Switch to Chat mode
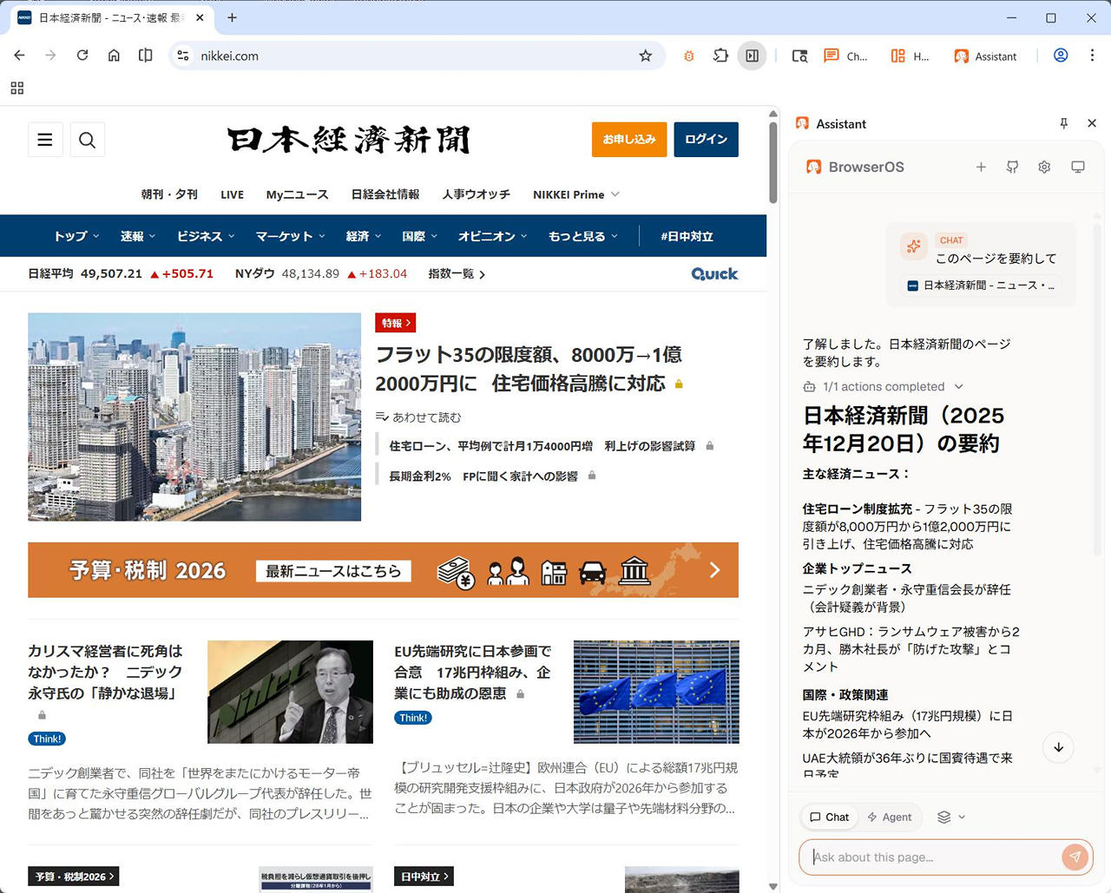Screen dimensions: 1111x893 click(829, 817)
